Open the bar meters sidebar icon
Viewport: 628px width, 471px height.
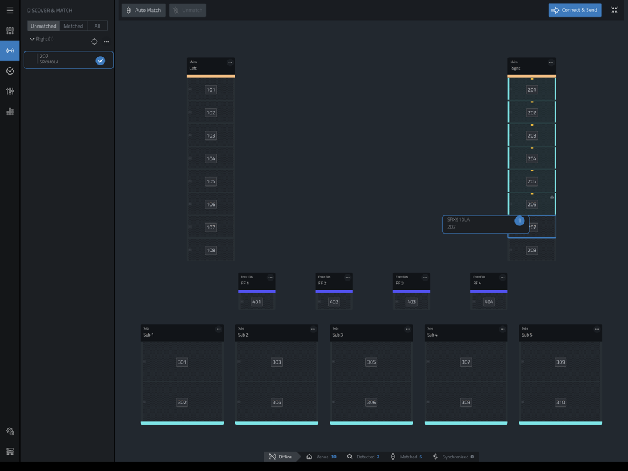[10, 112]
